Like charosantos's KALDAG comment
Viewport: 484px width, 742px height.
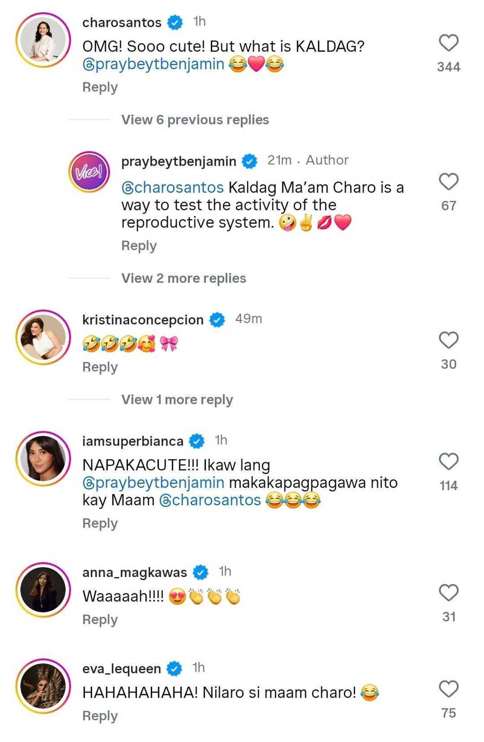(449, 43)
